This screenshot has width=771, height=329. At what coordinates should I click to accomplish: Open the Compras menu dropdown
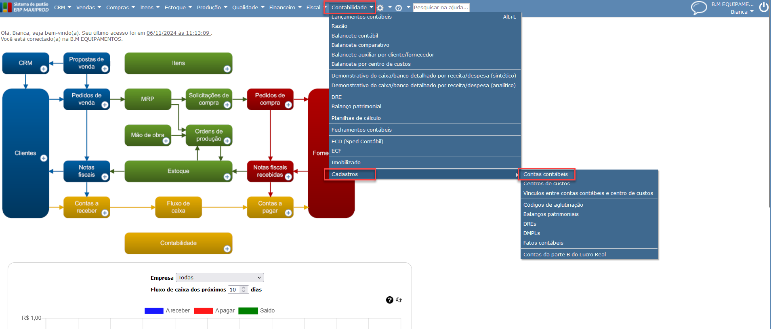tap(121, 7)
